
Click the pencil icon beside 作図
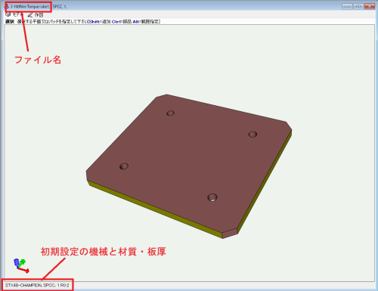click(x=30, y=15)
